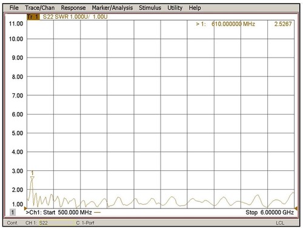Viewport: 303px width, 229px height.
Task: Open the Marker/Analysis menu
Action: (x=112, y=8)
